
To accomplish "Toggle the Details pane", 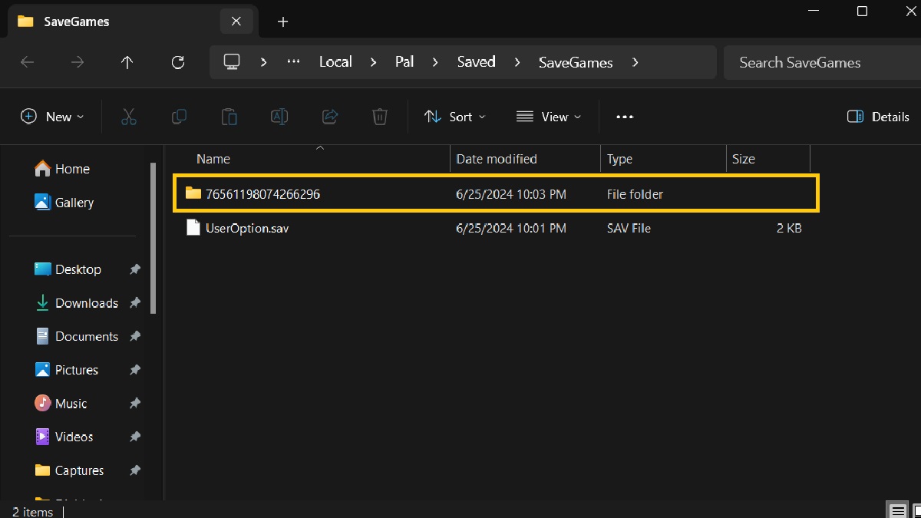I will pyautogui.click(x=878, y=117).
